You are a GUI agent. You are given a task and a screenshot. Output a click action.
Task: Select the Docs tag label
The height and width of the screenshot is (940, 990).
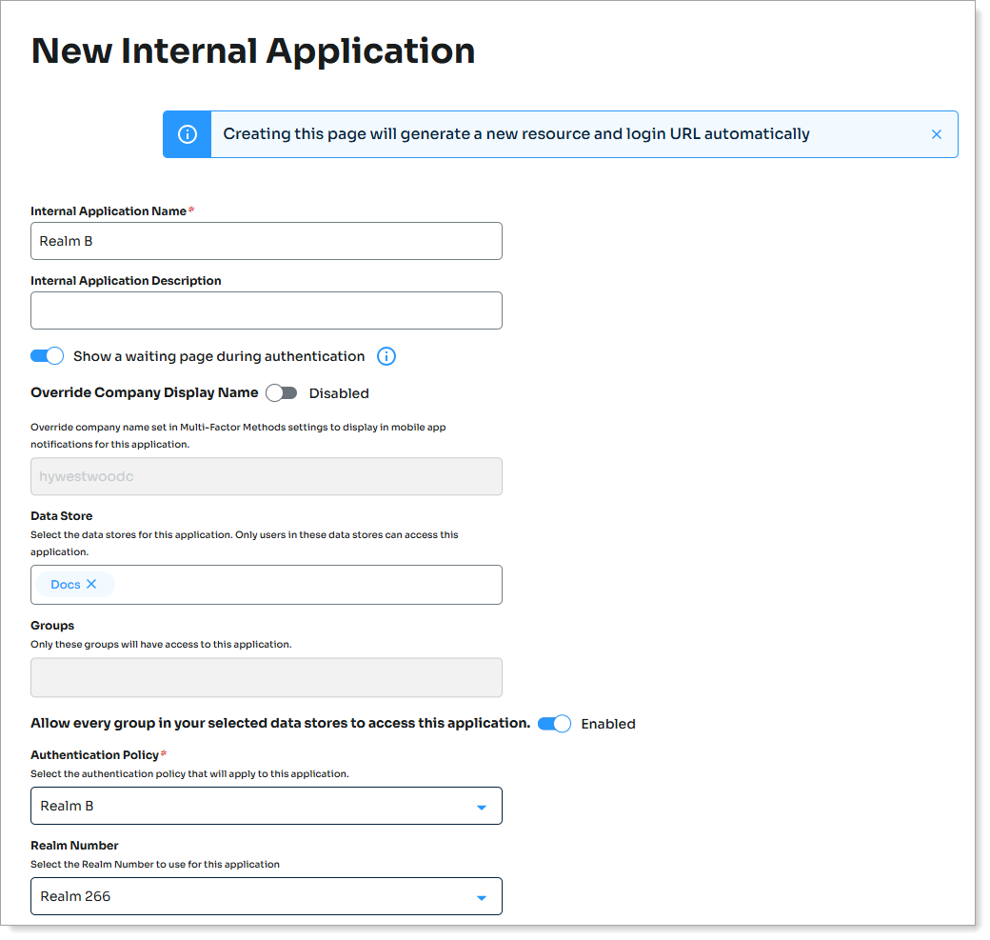[65, 585]
